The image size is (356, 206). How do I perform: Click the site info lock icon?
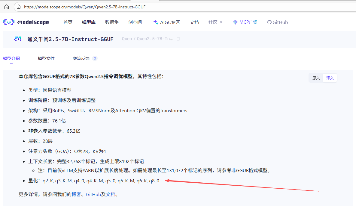[x=19, y=7]
